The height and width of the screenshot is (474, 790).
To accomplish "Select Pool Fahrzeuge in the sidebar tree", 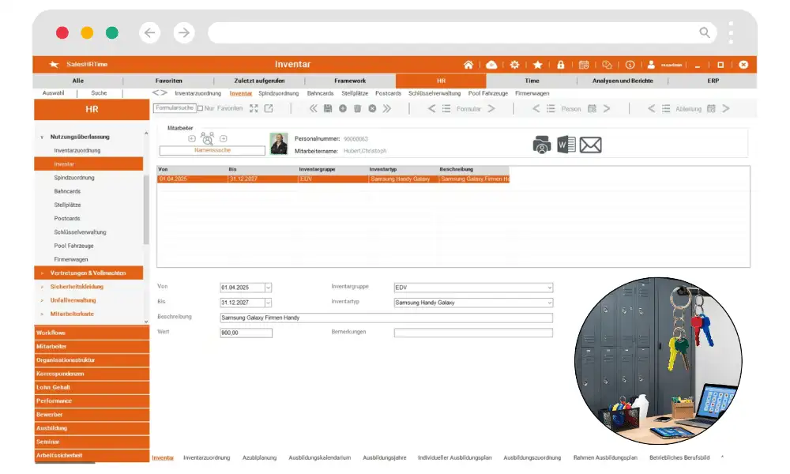I will click(x=73, y=246).
